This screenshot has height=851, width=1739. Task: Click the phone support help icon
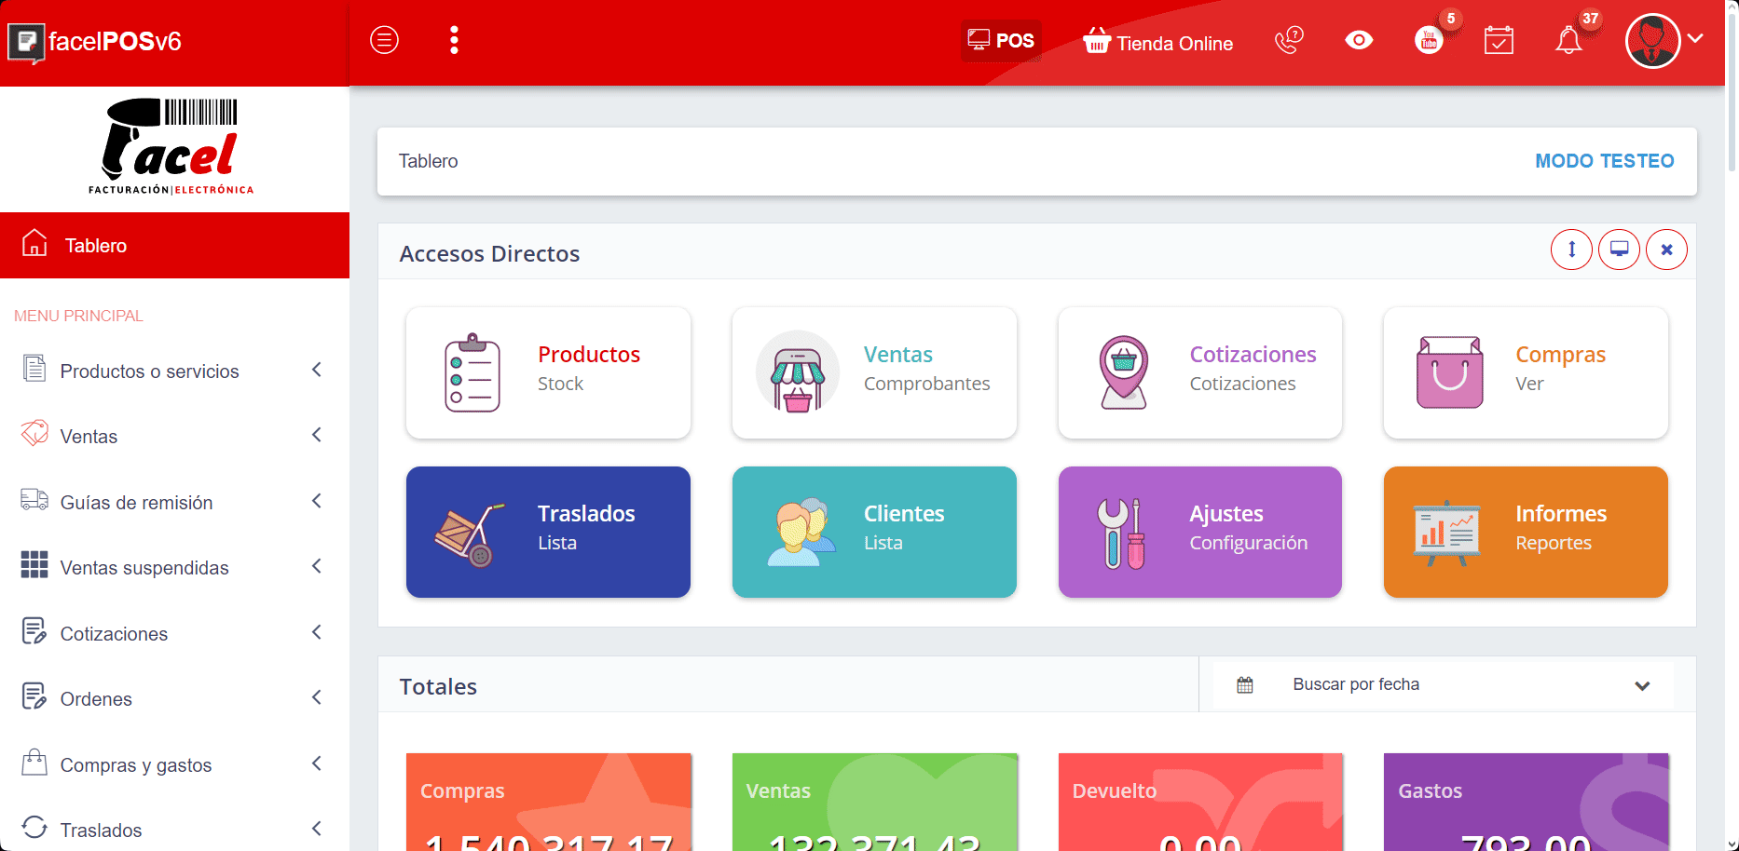point(1288,40)
